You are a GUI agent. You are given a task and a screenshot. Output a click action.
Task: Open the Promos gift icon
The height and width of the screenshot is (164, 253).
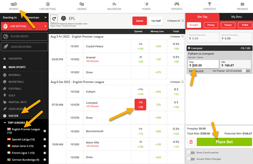click(x=243, y=4)
